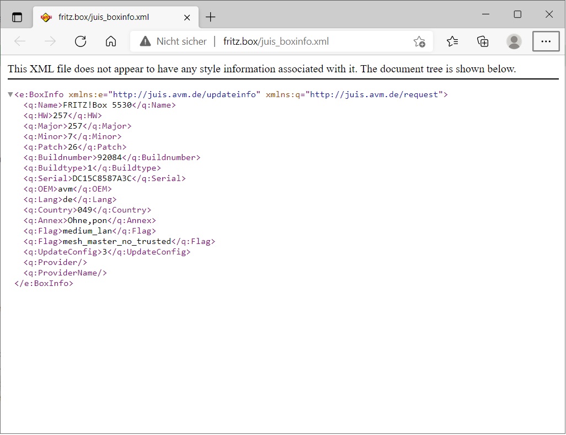Image resolution: width=566 pixels, height=435 pixels.
Task: Click the q:HW 257 line
Action: pyautogui.click(x=63, y=115)
